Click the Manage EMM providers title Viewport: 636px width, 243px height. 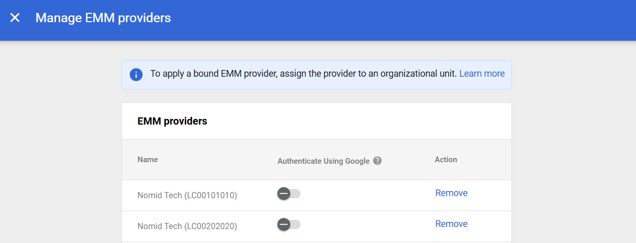coord(103,18)
